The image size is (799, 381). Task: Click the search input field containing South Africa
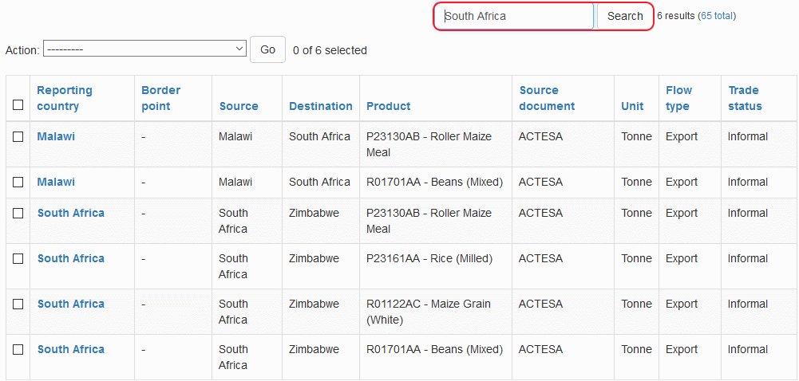pos(515,16)
